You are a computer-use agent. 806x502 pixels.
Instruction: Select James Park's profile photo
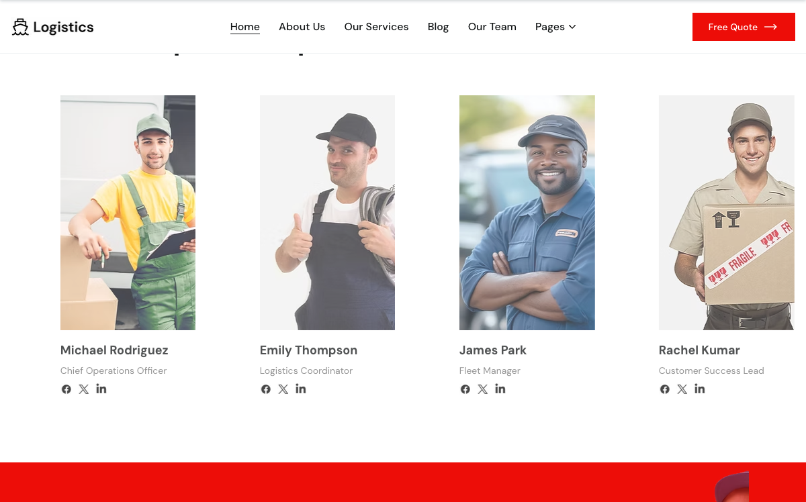(527, 213)
